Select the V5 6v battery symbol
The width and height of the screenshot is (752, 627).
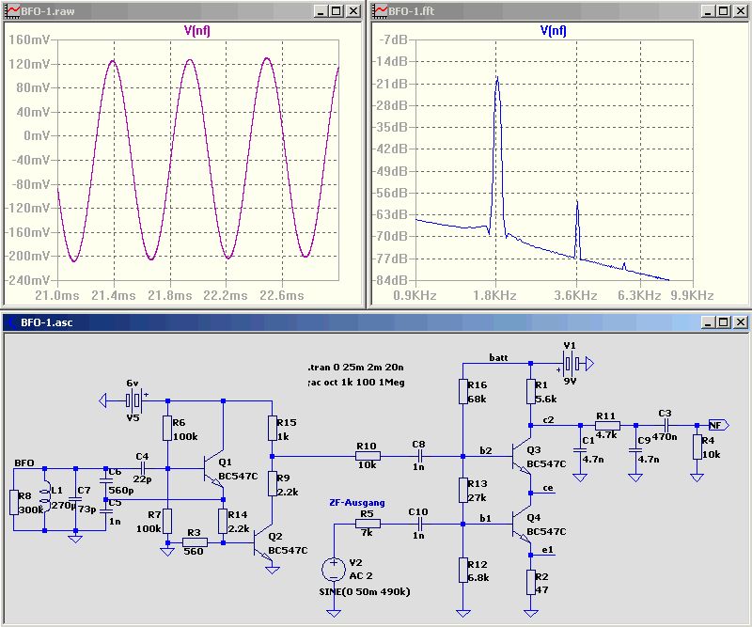click(133, 400)
